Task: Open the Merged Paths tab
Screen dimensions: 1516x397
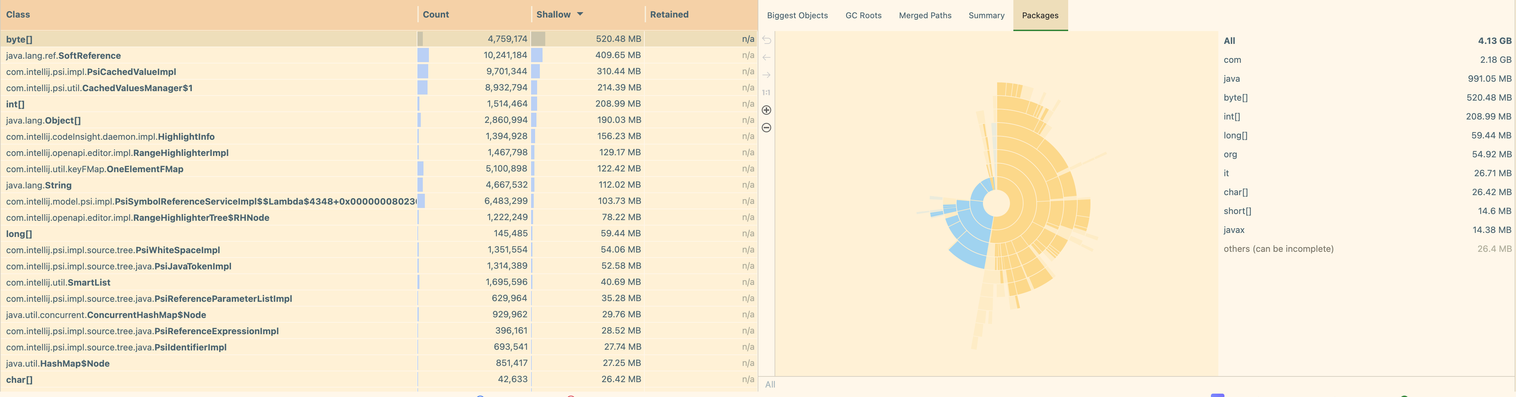Action: 924,15
